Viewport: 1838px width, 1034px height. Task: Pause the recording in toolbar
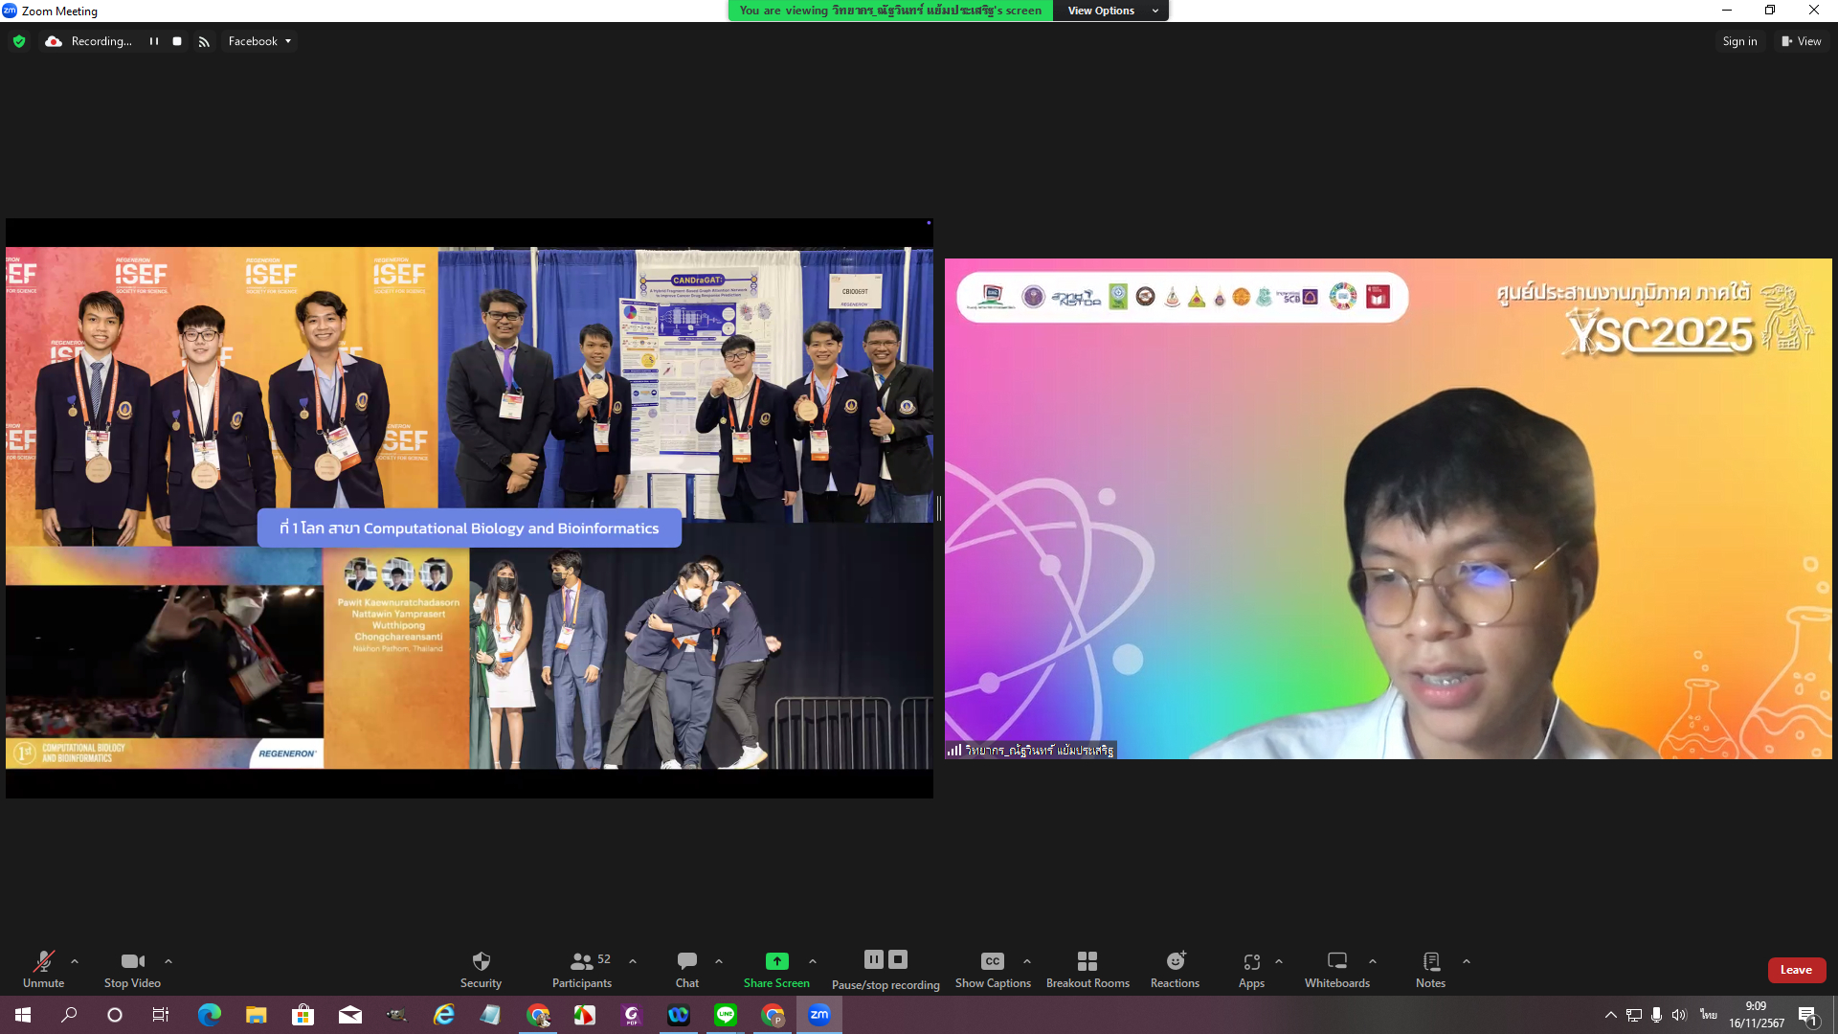874,959
